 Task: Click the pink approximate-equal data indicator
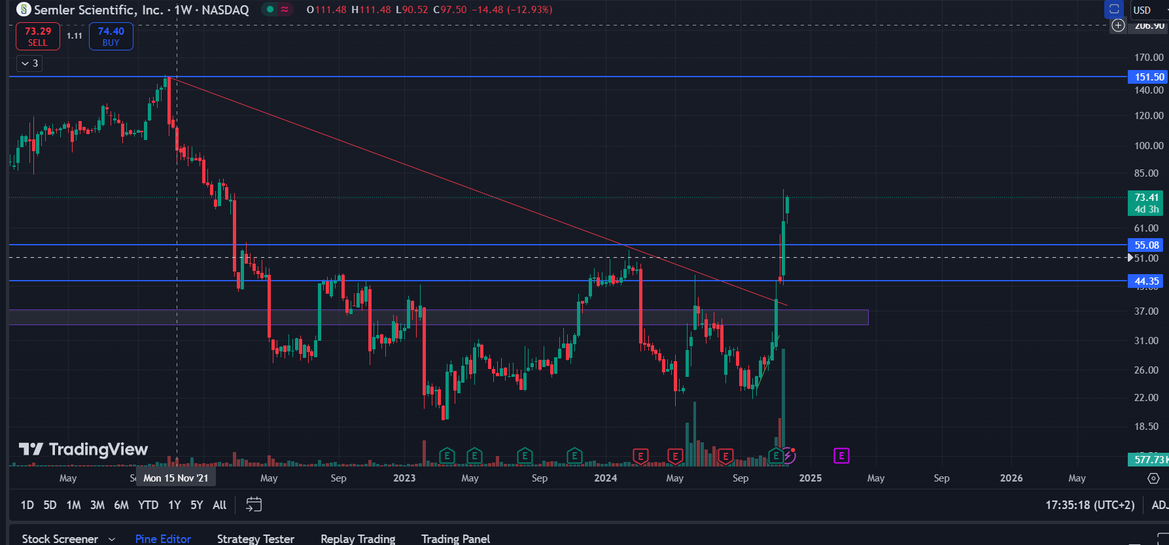(285, 10)
